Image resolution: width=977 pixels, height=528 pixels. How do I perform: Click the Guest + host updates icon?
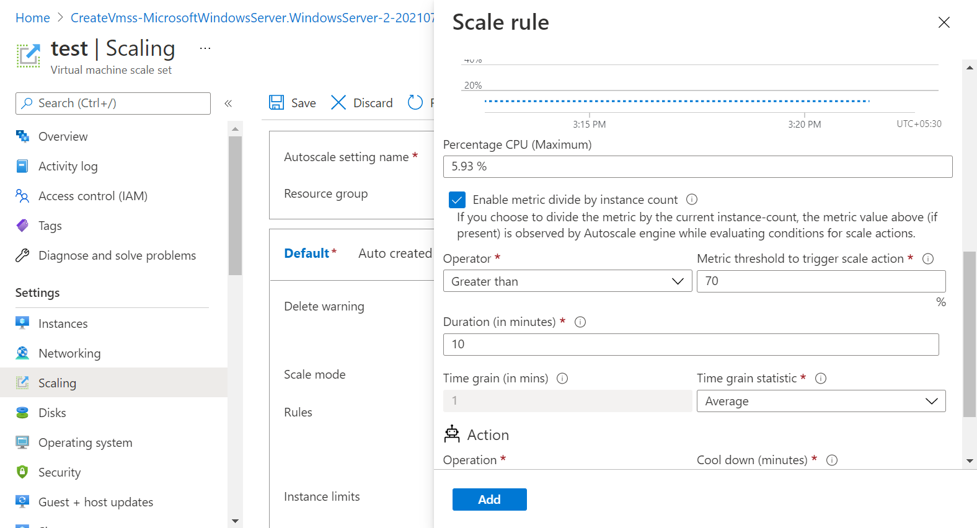coord(22,501)
